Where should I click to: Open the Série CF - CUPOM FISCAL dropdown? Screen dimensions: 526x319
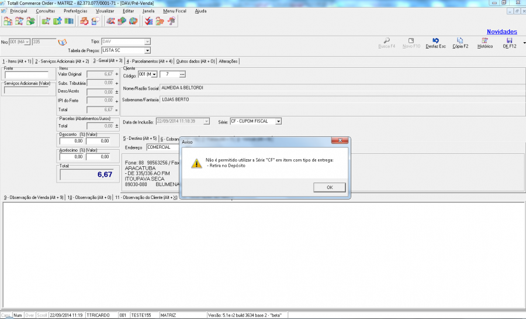click(x=278, y=121)
